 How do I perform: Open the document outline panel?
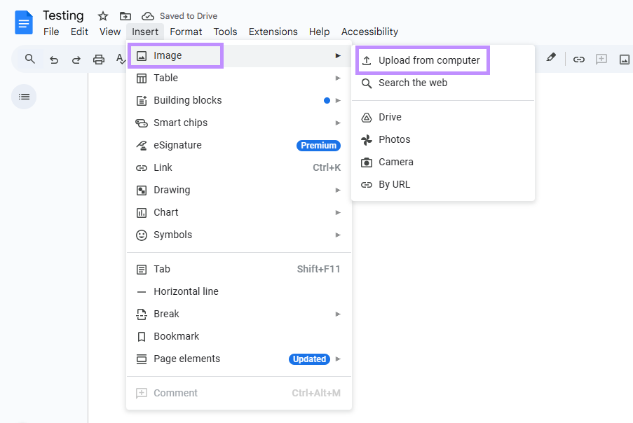point(23,96)
